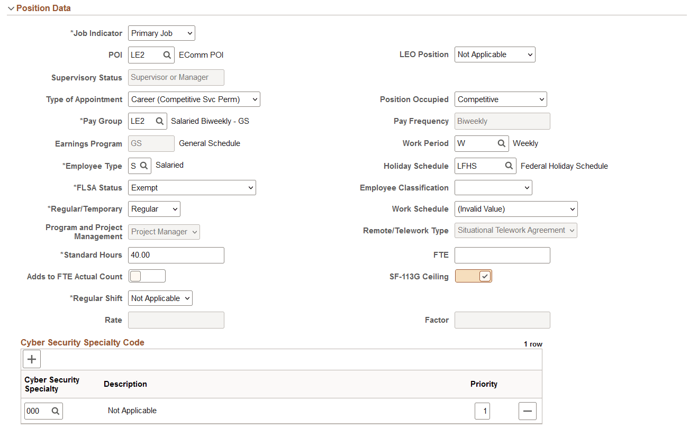Collapse the Position Data section
689x428 pixels.
pyautogui.click(x=10, y=8)
